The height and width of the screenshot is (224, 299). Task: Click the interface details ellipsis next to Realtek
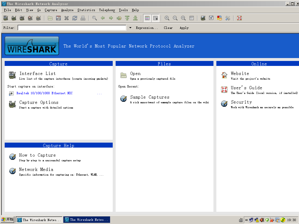(99, 93)
